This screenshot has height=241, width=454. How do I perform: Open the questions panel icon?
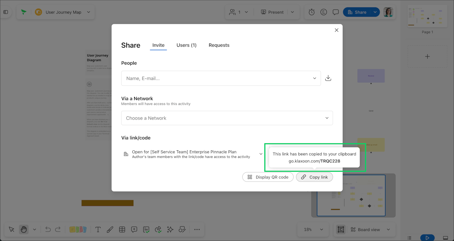(324, 12)
